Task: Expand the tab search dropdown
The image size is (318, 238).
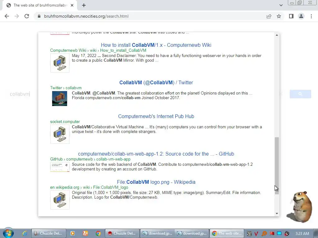Action: click(x=281, y=5)
